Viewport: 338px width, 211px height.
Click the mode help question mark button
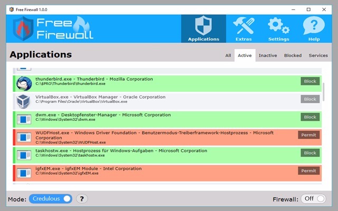pos(82,199)
